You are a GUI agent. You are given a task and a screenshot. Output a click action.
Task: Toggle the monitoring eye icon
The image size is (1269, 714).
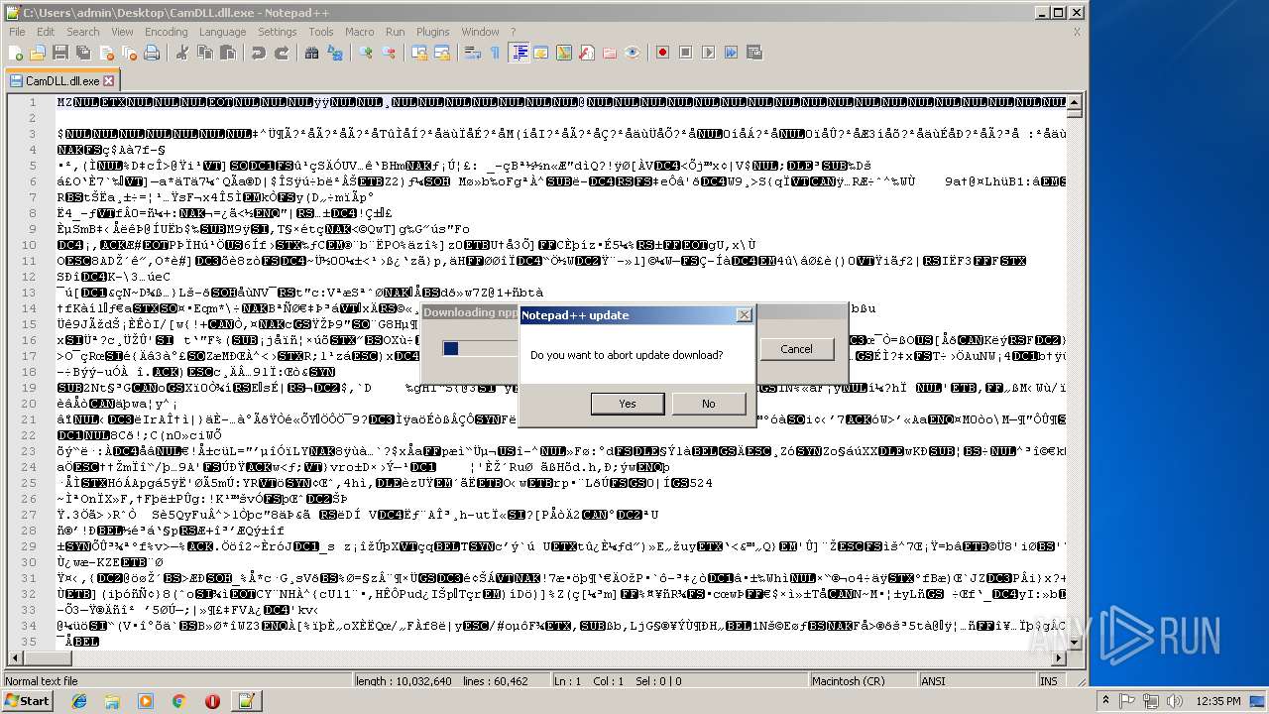tap(633, 53)
